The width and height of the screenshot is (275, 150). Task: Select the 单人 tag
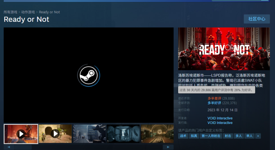click(x=249, y=136)
